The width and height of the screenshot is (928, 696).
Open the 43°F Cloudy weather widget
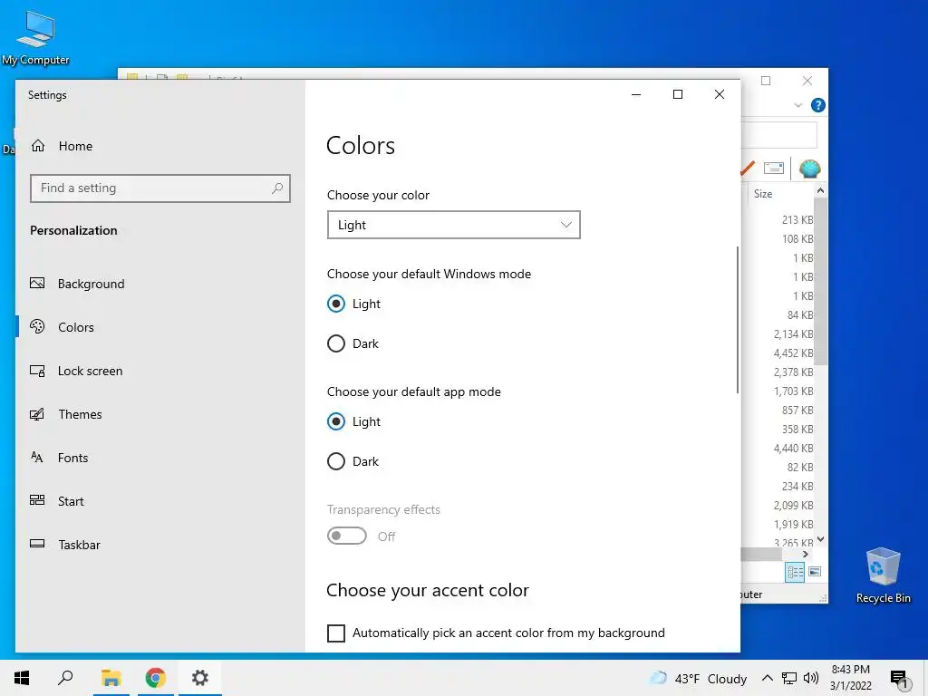(699, 678)
